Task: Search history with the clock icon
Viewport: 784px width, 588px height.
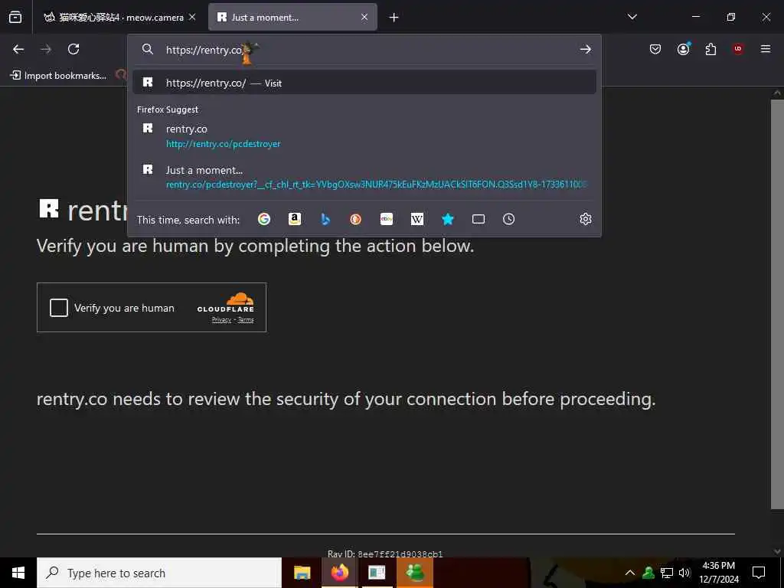Action: click(508, 219)
